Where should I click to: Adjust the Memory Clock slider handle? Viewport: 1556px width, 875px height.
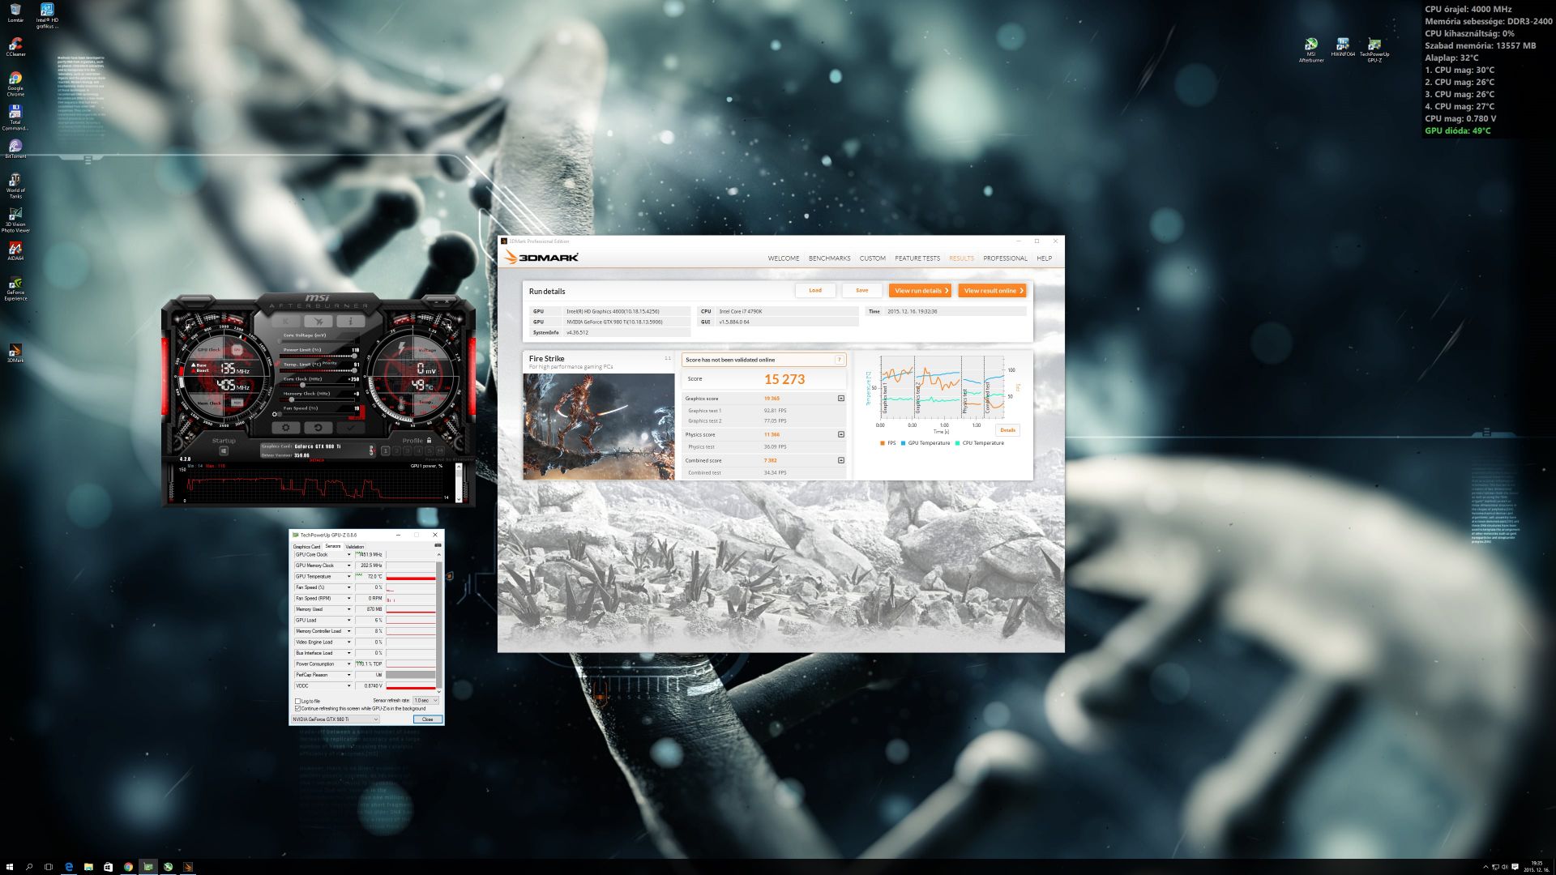(x=291, y=399)
